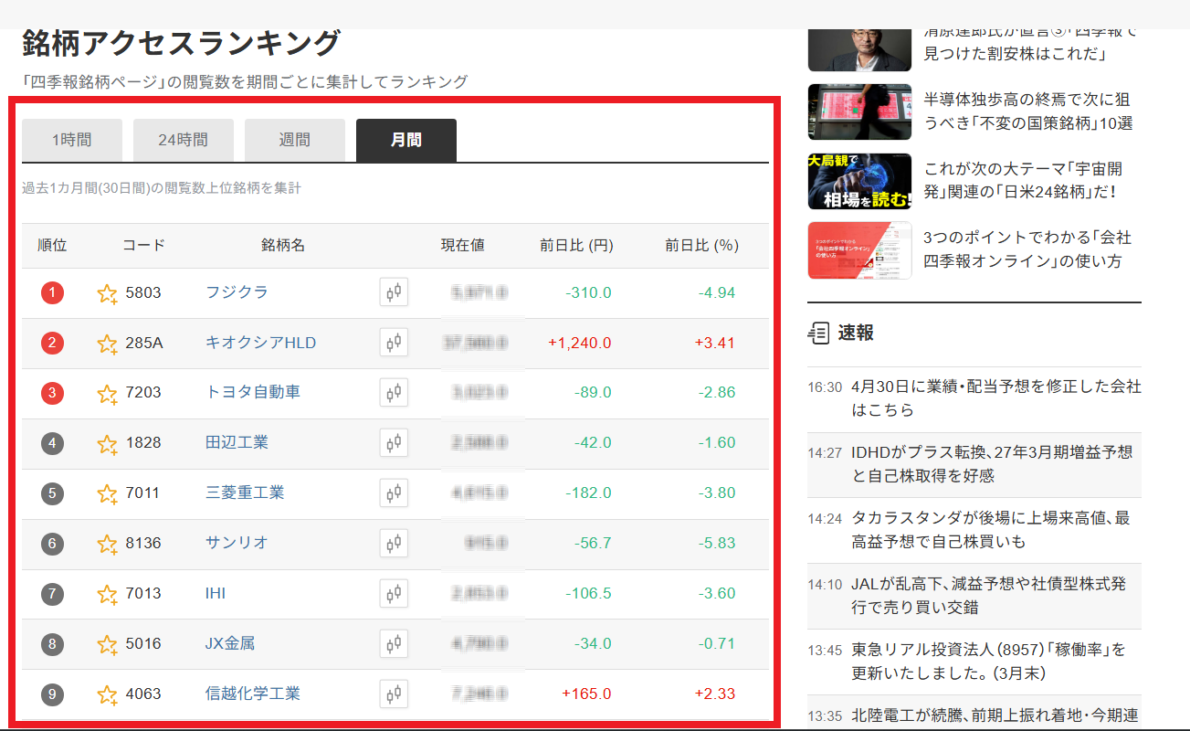
Task: Show candlestick chart for 三菱重工業
Action: pos(394,493)
